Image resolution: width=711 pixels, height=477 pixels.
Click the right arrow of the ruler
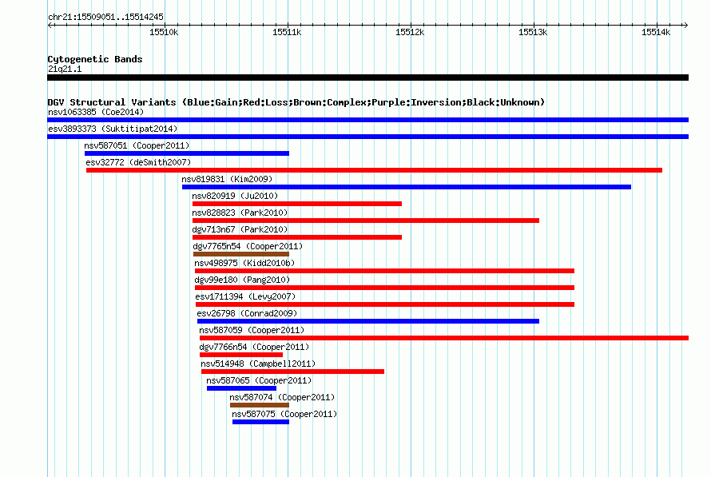685,25
